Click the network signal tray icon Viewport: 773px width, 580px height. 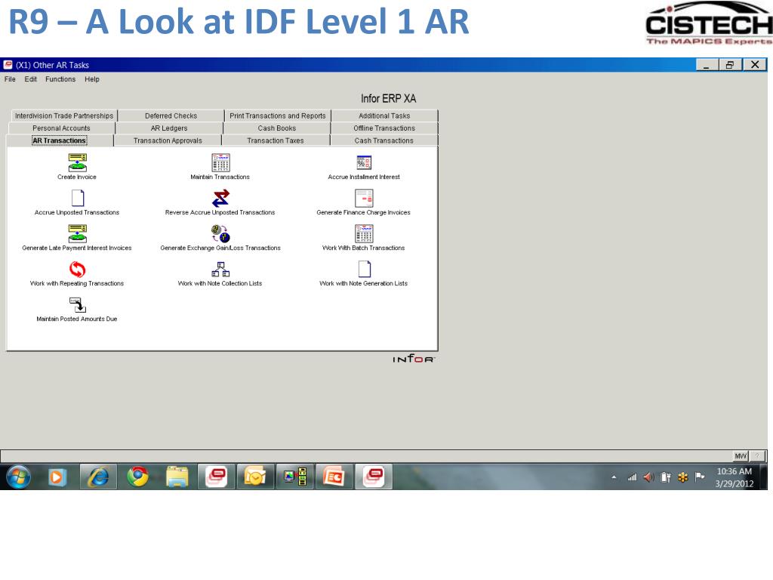(x=632, y=477)
